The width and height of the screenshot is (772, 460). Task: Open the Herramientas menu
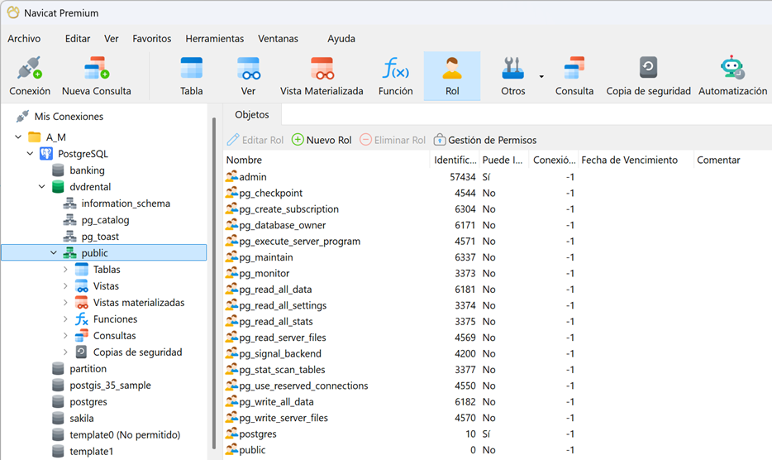point(215,38)
